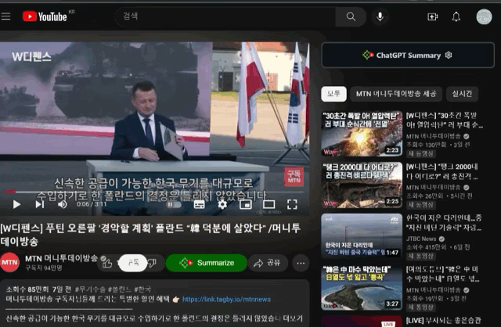Open thumbnail of JTBC bridge video

pyautogui.click(x=362, y=236)
